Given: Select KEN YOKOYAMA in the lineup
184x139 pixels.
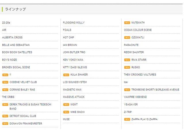Looking at the screenshot, I should pyautogui.click(x=73, y=60).
